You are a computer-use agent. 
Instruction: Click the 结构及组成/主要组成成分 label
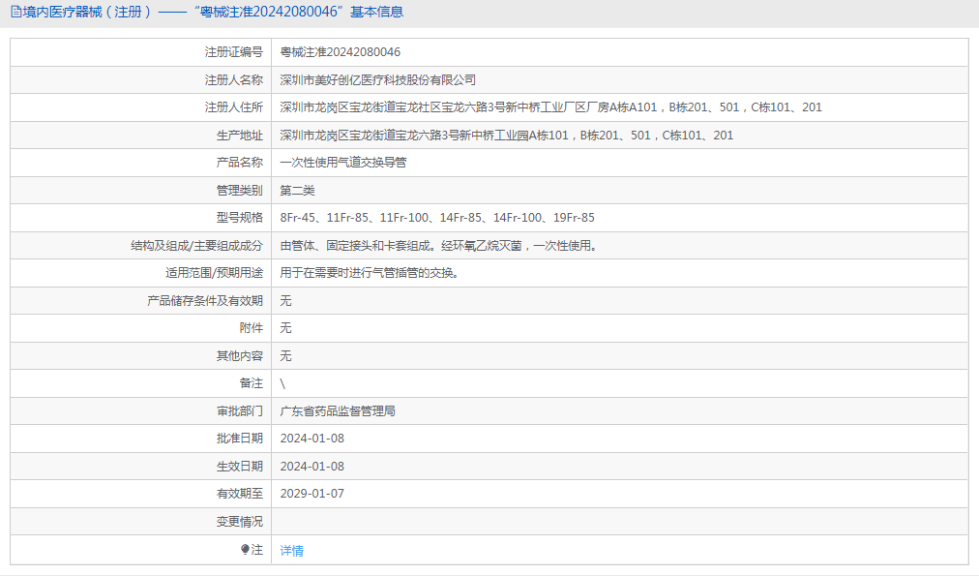196,246
